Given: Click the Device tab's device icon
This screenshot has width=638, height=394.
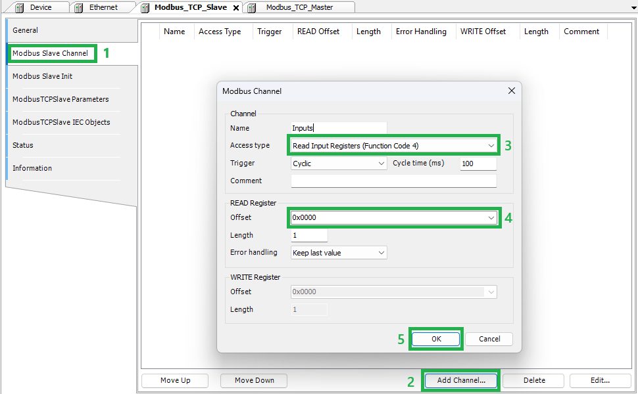Looking at the screenshot, I should (x=19, y=8).
